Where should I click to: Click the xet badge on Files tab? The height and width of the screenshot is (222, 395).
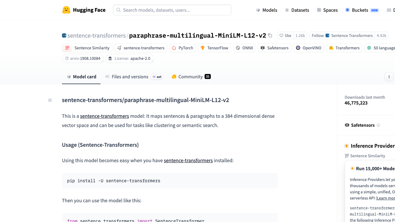coord(157,77)
